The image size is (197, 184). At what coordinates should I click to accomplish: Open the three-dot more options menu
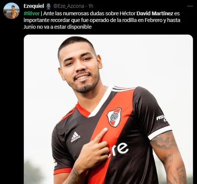pos(190,6)
